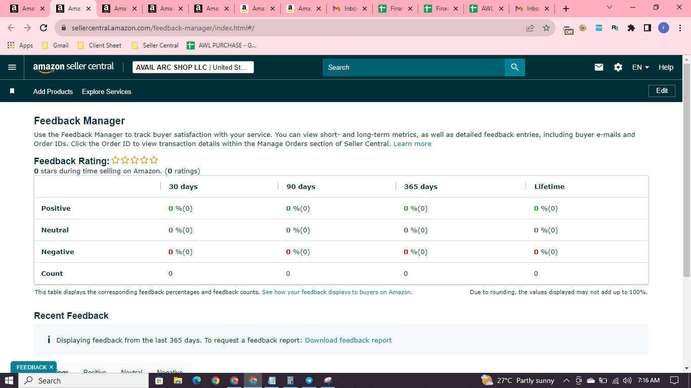
Task: Open the settings gear icon
Action: click(x=618, y=67)
